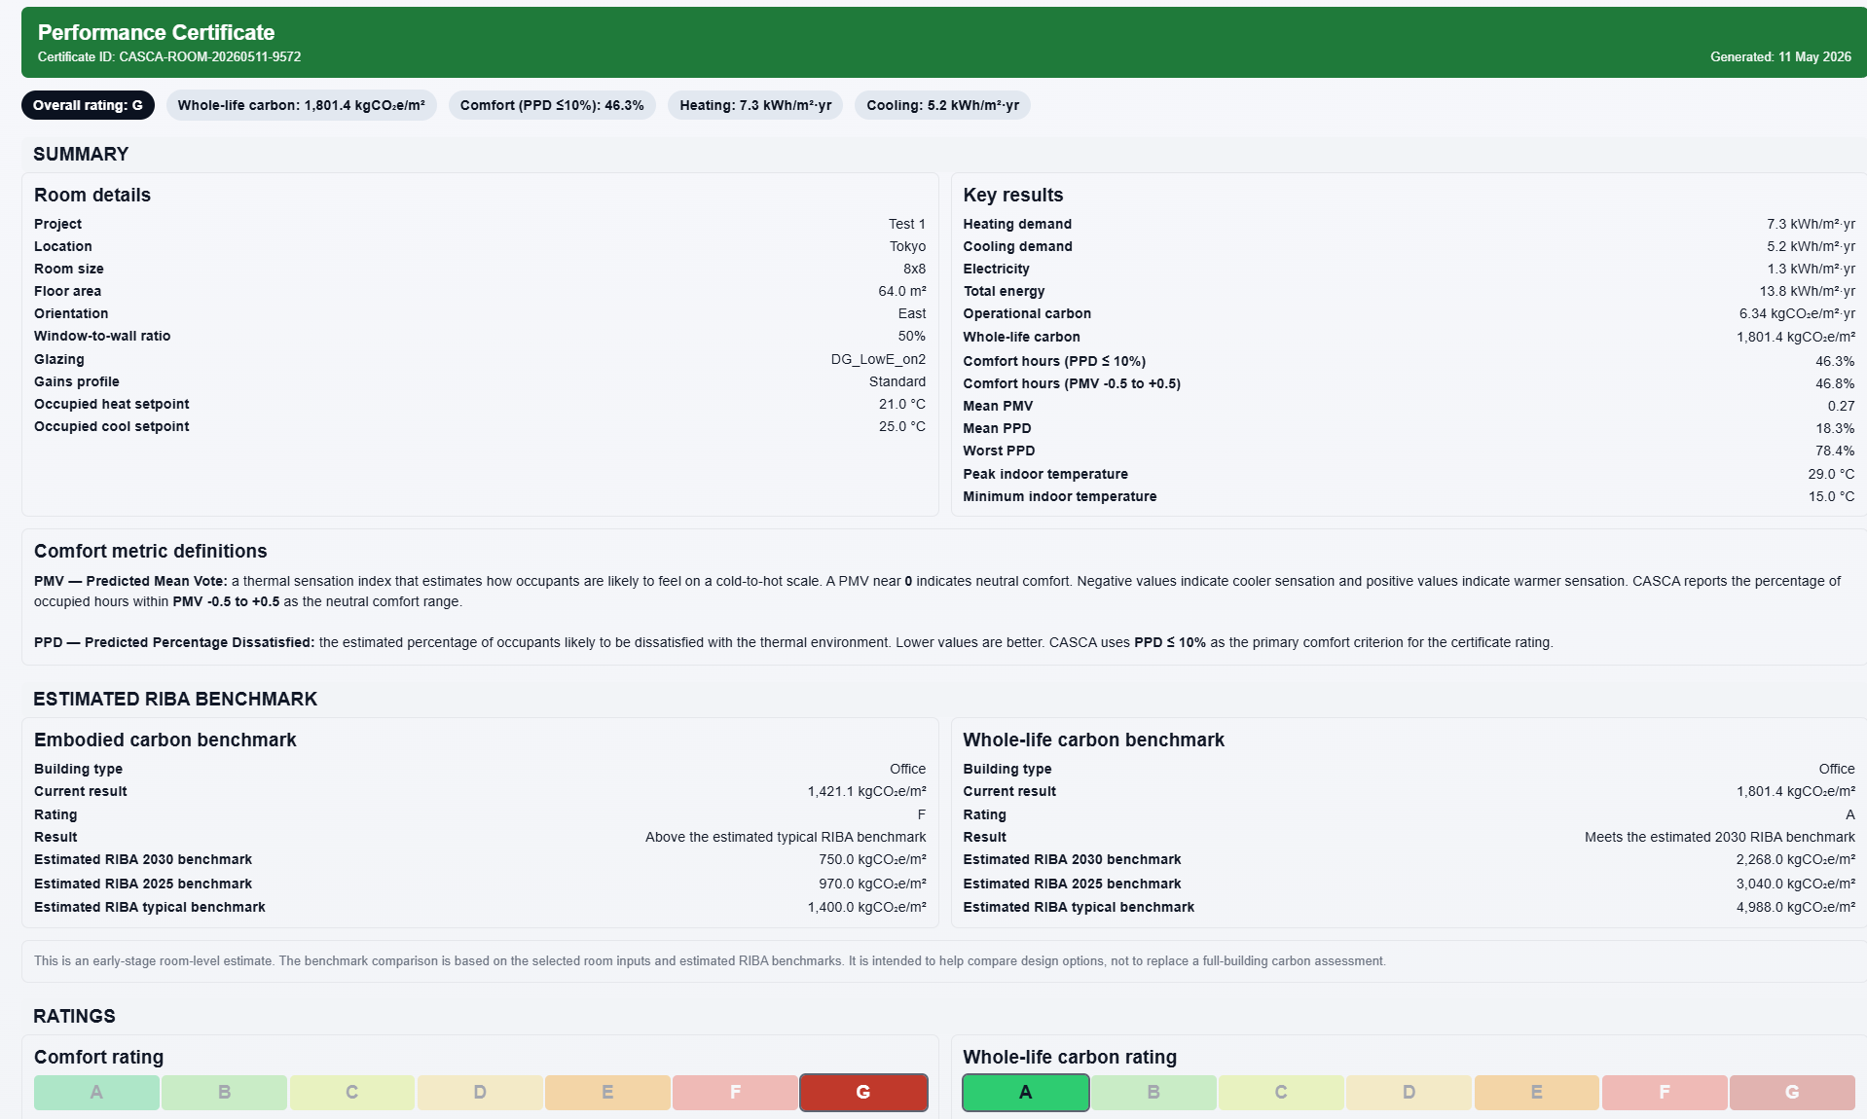Click the Glazing value DG_LowE_on2

click(878, 359)
